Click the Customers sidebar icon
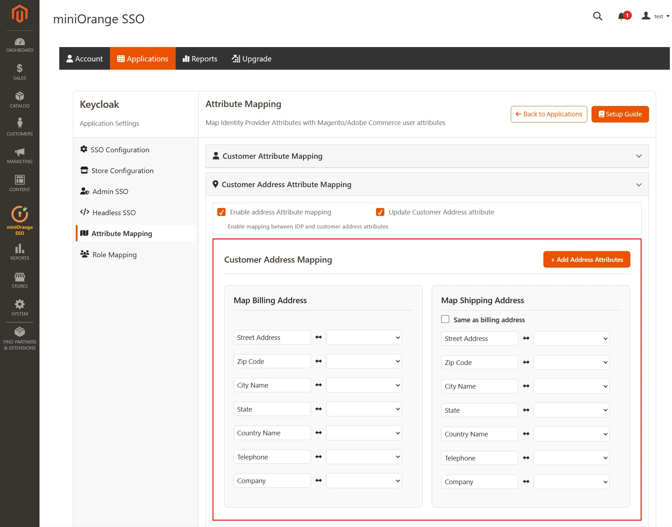This screenshot has width=672, height=527. pyautogui.click(x=19, y=126)
